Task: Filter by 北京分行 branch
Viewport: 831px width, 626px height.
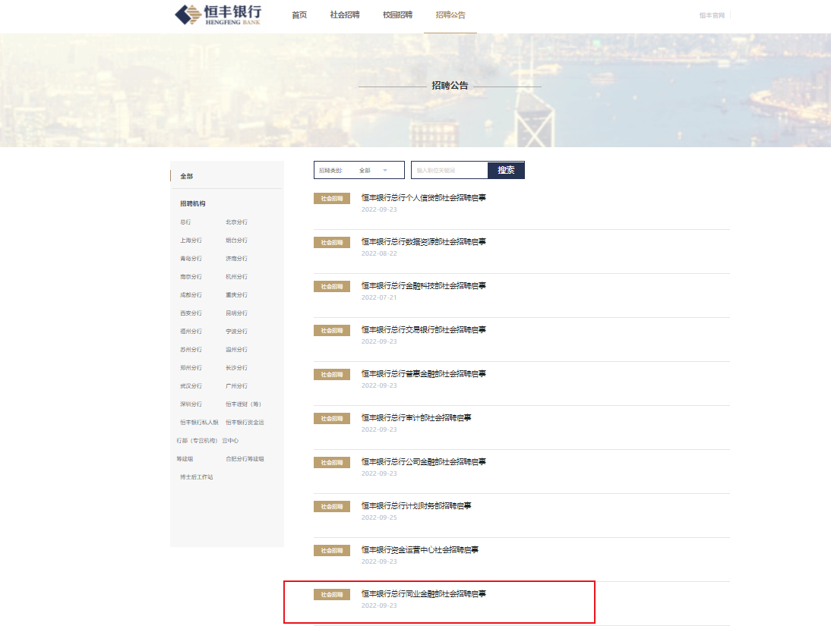Action: pos(236,222)
